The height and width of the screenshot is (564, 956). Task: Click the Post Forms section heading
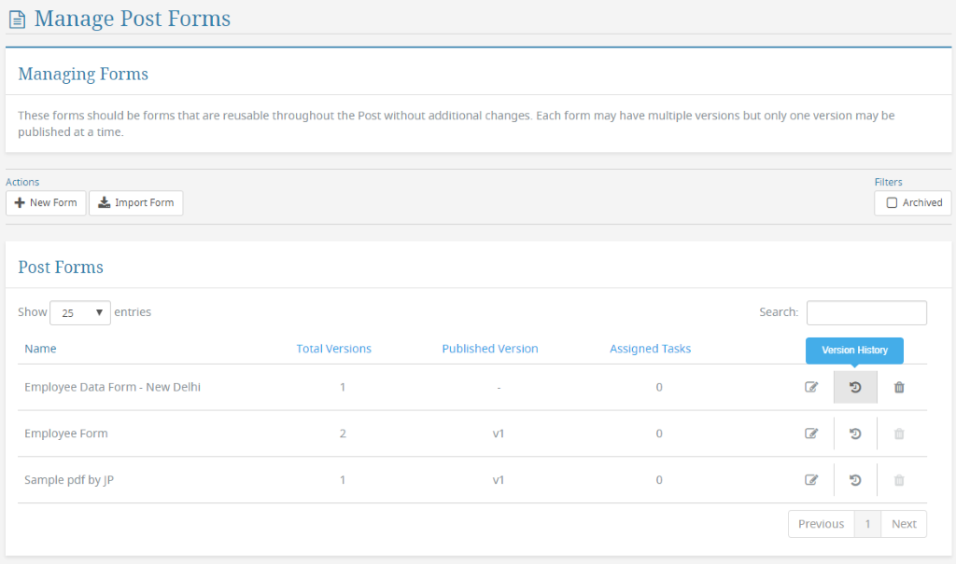(61, 267)
